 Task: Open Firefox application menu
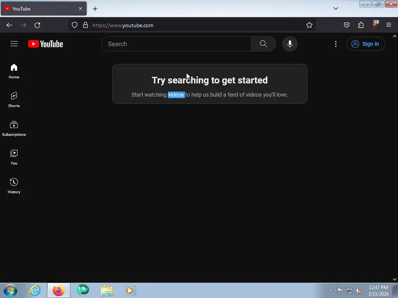[389, 25]
